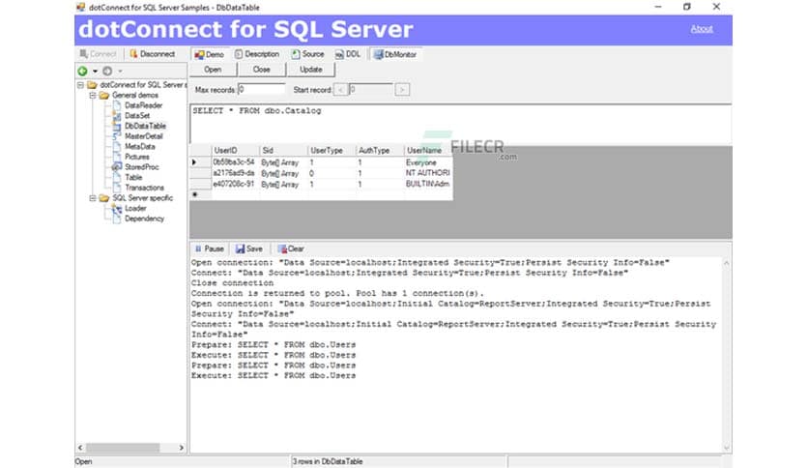Click the Disconnect toolbar button
The height and width of the screenshot is (468, 808).
click(153, 53)
